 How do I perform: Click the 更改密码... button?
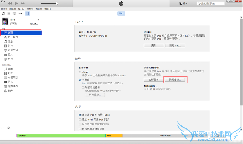point(95,95)
